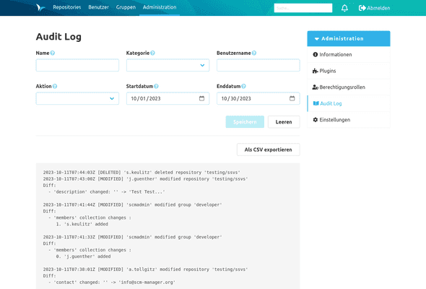The height and width of the screenshot is (289, 426).
Task: Open Informationen in the sidebar
Action: pyautogui.click(x=349, y=55)
